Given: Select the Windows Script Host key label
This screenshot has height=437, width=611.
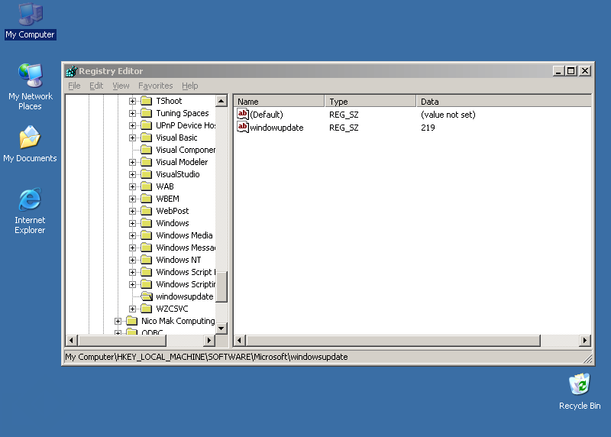Looking at the screenshot, I should pos(186,272).
